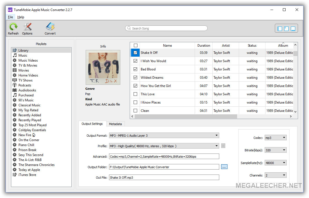Sort songs by the Duration column header
The width and height of the screenshot is (309, 198).
pos(204,46)
